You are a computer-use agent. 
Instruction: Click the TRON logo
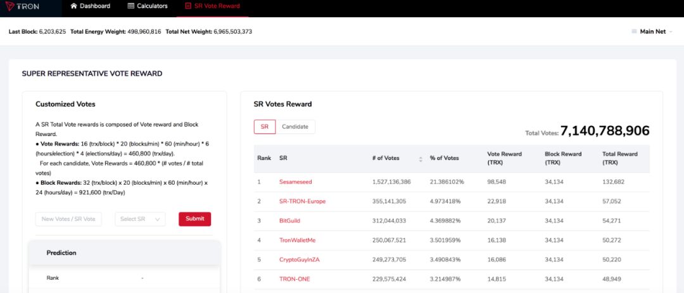coord(22,6)
